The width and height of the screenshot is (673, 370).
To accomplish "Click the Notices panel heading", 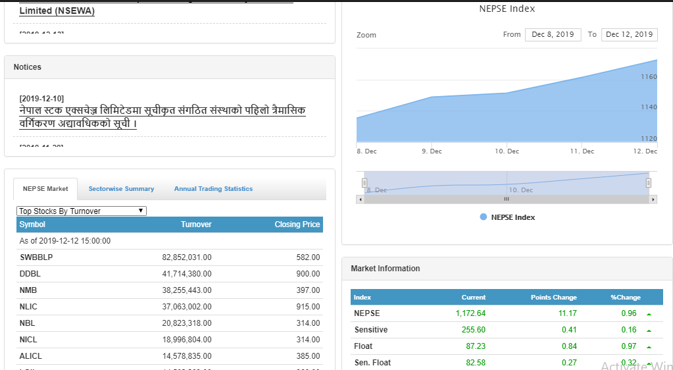I will pyautogui.click(x=28, y=67).
